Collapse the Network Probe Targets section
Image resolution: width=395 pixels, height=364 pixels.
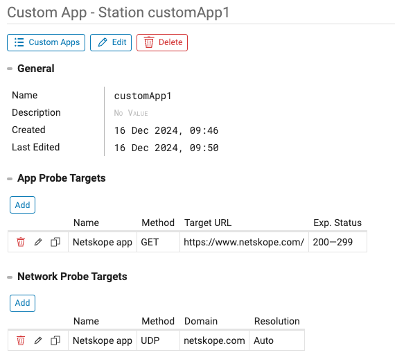[x=10, y=277]
